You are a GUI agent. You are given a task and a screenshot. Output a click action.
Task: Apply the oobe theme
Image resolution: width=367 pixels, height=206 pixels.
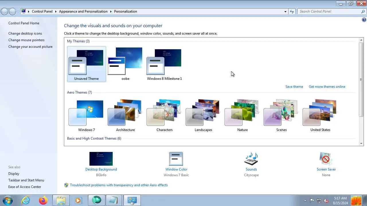(x=125, y=64)
